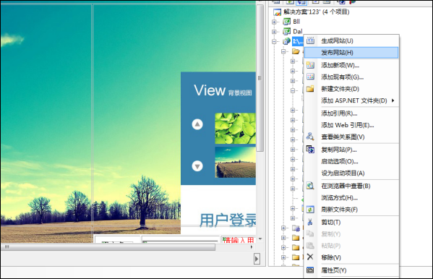
Task: Select 发布网站(H) menu entry
Action: [x=351, y=53]
